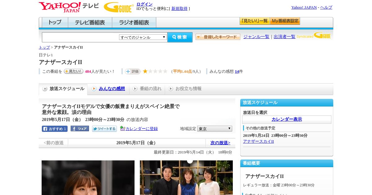Image resolution: width=372 pixels, height=195 pixels.
Task: Click the Yahoo! JAPAN テレビ logo
Action: 69,7
